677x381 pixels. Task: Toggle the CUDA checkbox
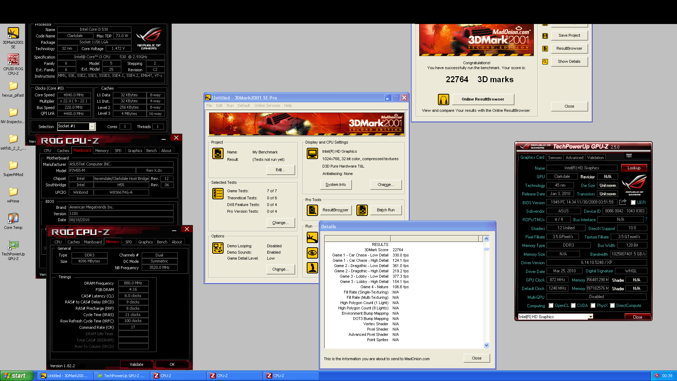point(573,306)
